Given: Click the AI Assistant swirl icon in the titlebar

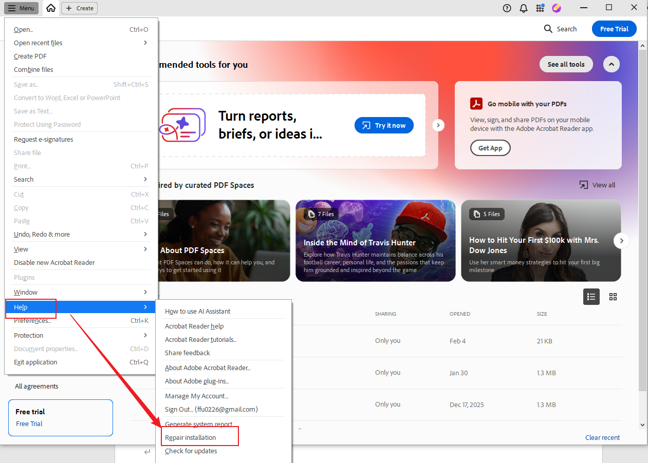Looking at the screenshot, I should tap(557, 8).
